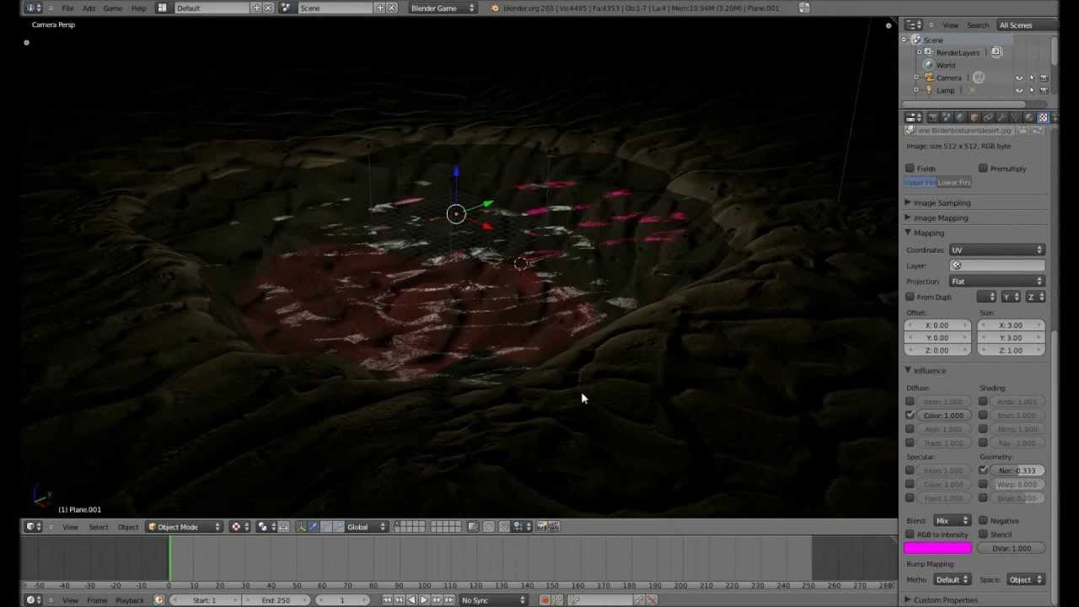Open the object data triangle tab icon
The image size is (1079, 607).
pos(1016,118)
